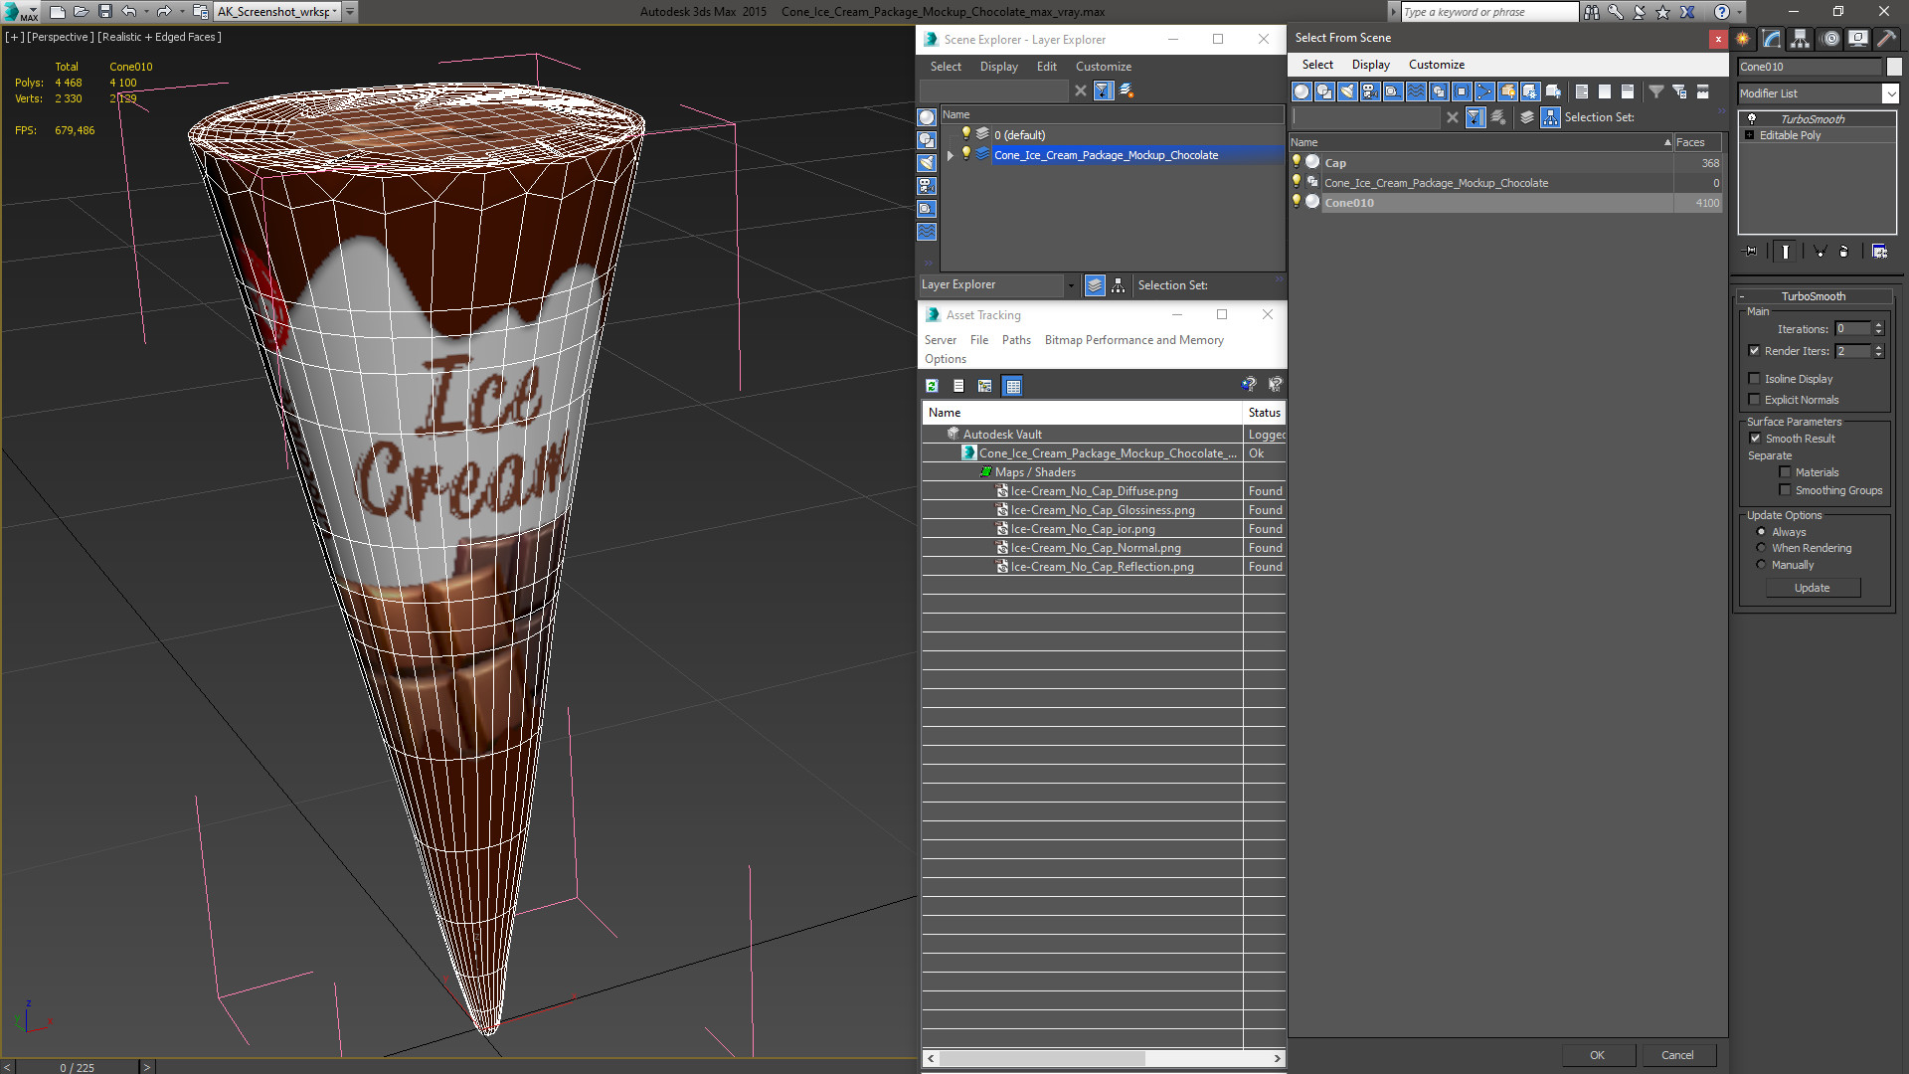Refresh the Asset Tracking list
1909x1074 pixels.
click(x=932, y=386)
